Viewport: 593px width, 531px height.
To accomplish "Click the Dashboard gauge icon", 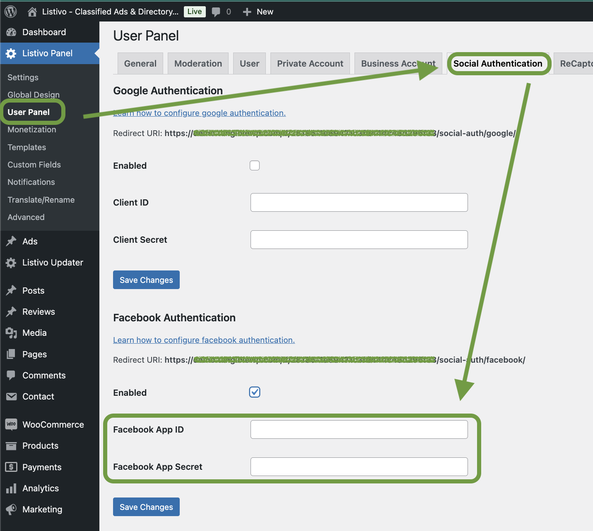I will 11,32.
